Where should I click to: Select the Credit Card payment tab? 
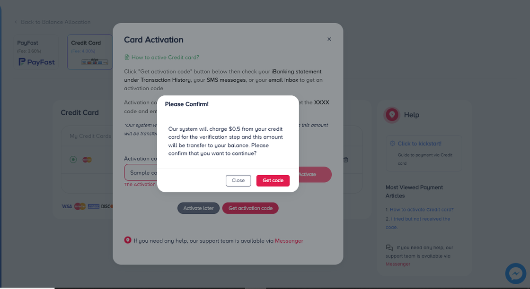tap(89, 52)
